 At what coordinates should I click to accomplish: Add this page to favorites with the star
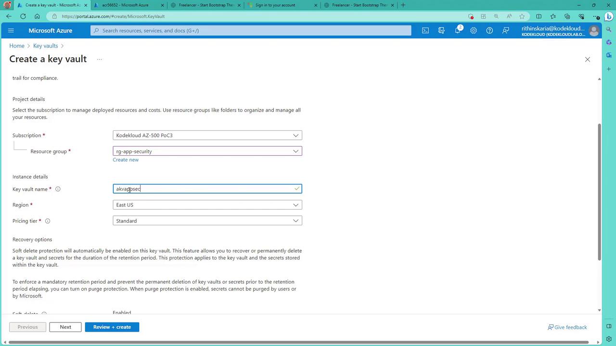coord(522,16)
